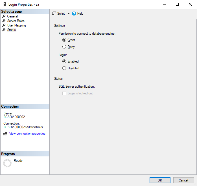
Task: Click the server icon in title bar
Action: [x=5, y=5]
